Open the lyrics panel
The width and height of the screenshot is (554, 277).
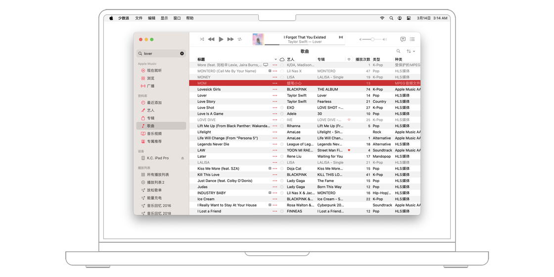403,39
